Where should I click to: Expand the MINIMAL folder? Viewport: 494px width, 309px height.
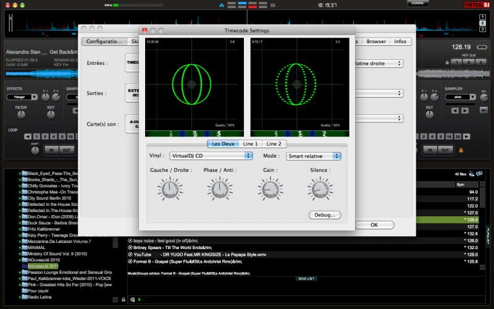(x=20, y=248)
